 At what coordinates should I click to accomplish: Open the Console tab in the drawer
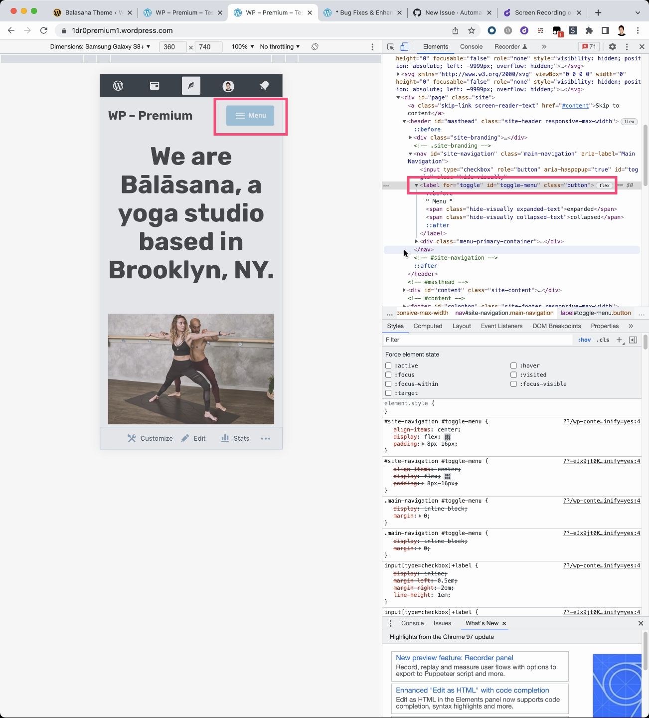[412, 623]
